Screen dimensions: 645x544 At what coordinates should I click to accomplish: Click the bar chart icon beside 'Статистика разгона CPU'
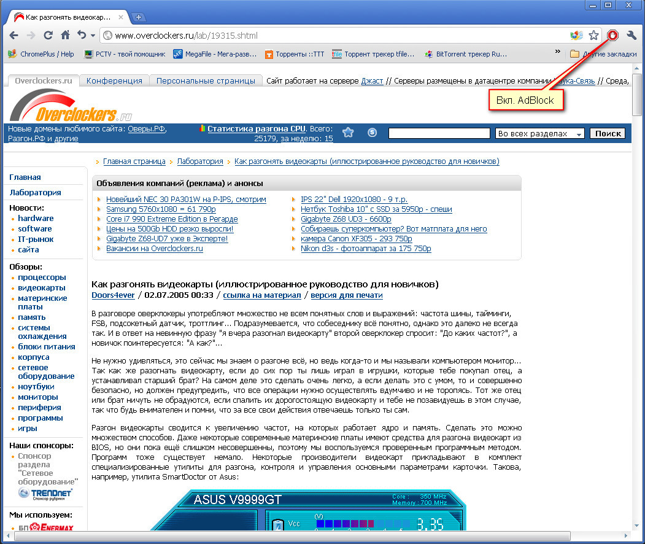(x=202, y=128)
